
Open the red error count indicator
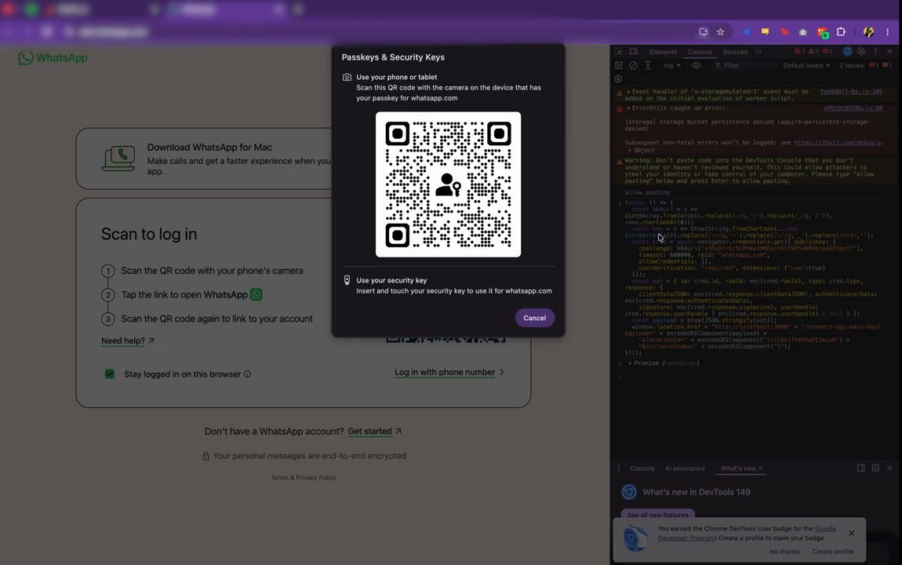[799, 51]
